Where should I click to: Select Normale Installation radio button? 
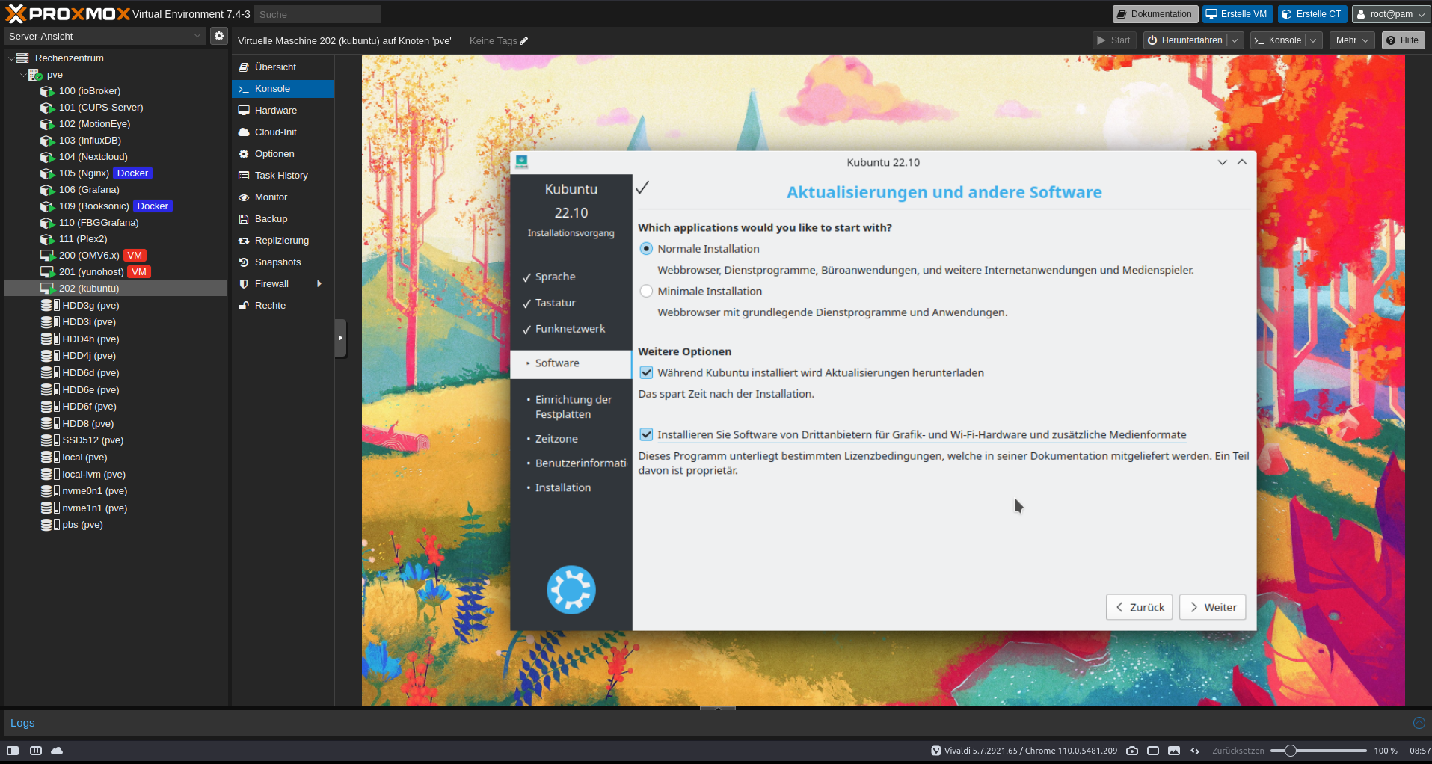coord(647,249)
